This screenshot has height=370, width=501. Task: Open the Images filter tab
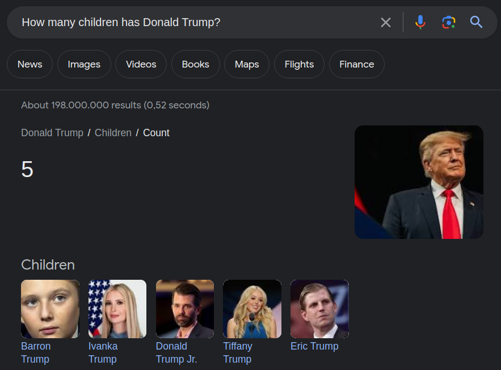84,64
